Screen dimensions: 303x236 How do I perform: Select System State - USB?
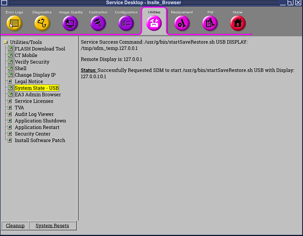tap(37, 88)
